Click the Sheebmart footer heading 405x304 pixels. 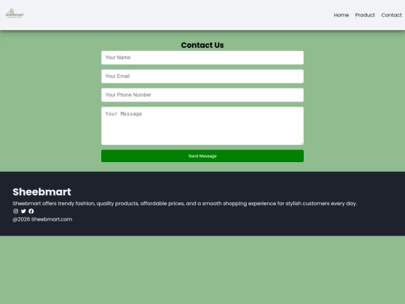pos(42,192)
